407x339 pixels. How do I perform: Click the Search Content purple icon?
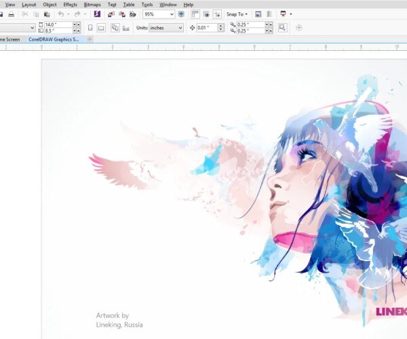(97, 14)
